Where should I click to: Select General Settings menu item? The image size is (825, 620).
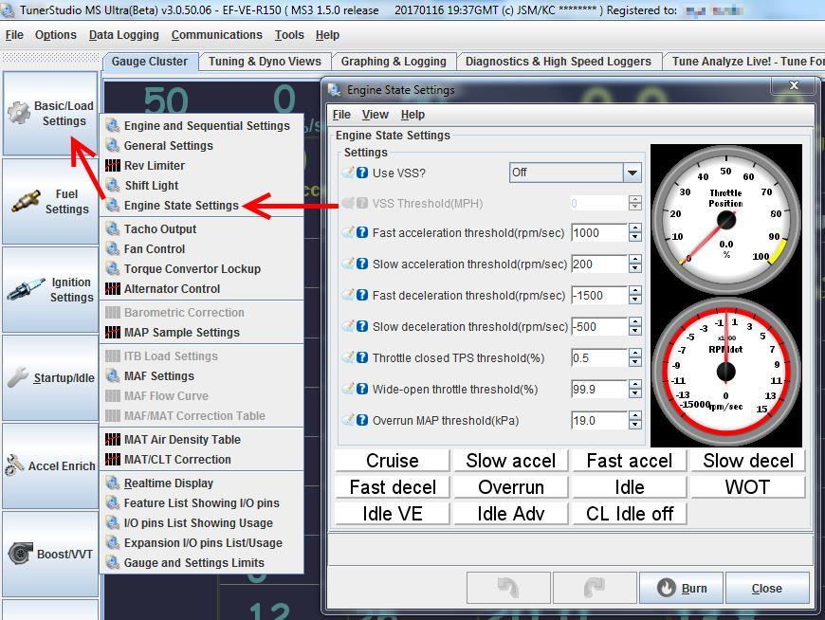point(202,146)
